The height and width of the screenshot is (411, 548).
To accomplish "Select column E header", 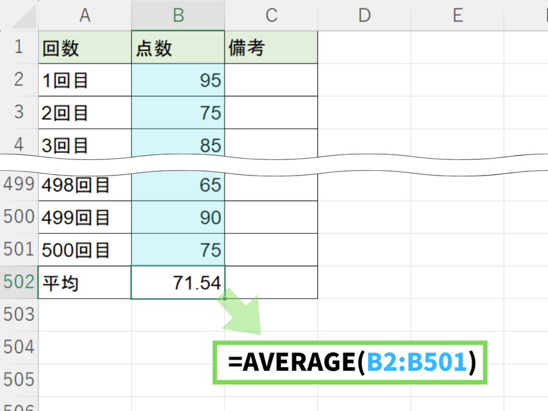I will [x=458, y=16].
